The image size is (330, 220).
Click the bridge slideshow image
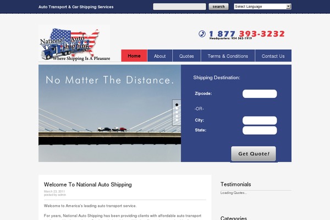[x=109, y=113]
